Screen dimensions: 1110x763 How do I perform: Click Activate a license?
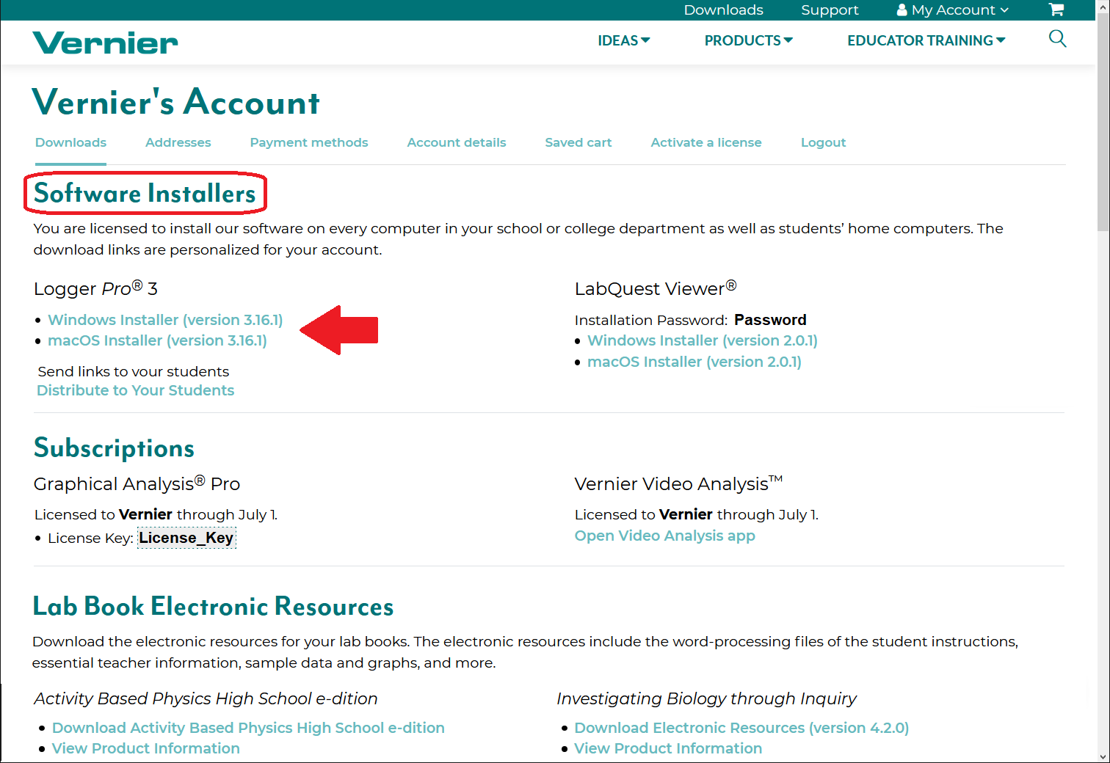[x=705, y=142]
